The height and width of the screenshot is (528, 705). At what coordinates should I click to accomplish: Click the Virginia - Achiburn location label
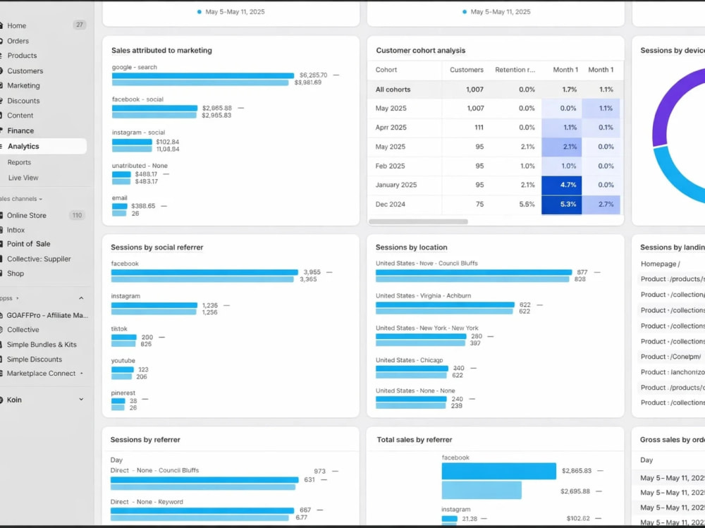coord(423,296)
